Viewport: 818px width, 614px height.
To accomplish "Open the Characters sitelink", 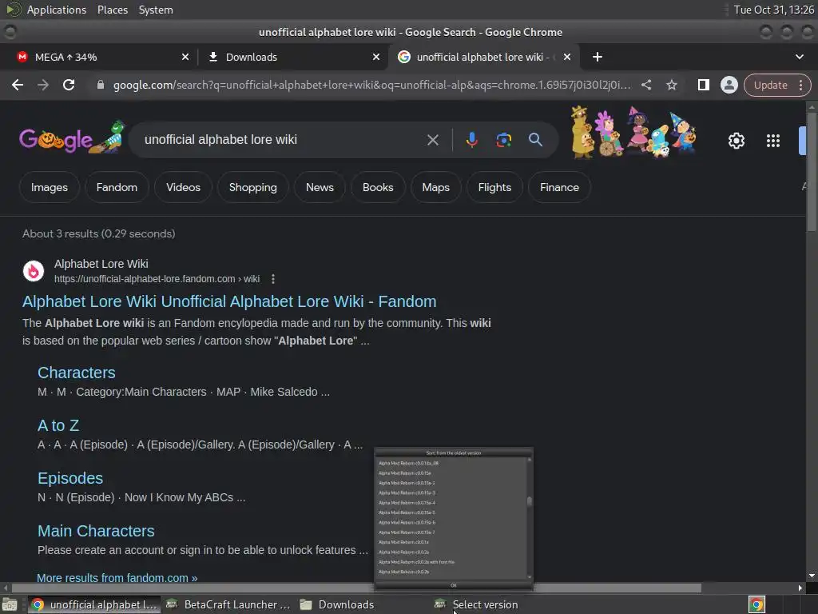I will pos(76,373).
